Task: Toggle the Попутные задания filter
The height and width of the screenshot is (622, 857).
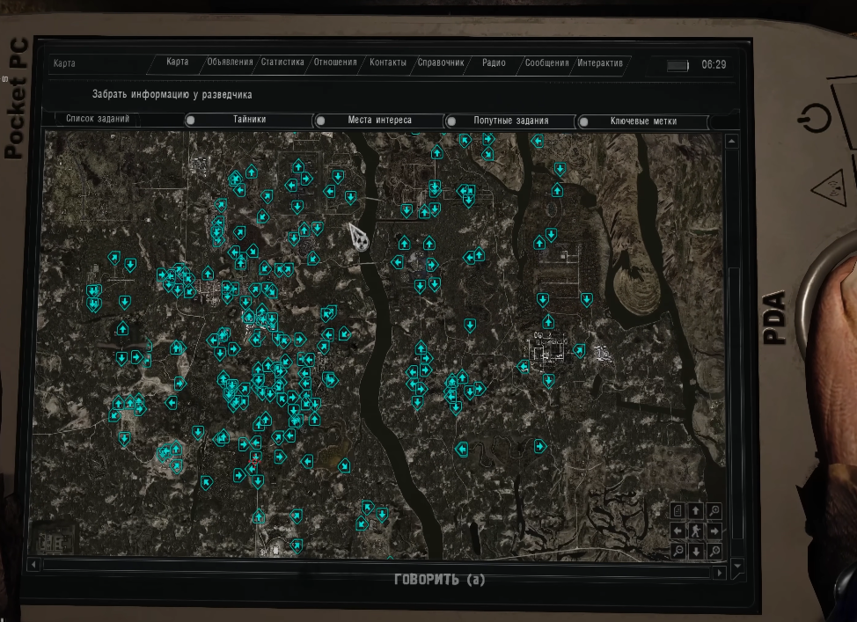Action: (510, 121)
